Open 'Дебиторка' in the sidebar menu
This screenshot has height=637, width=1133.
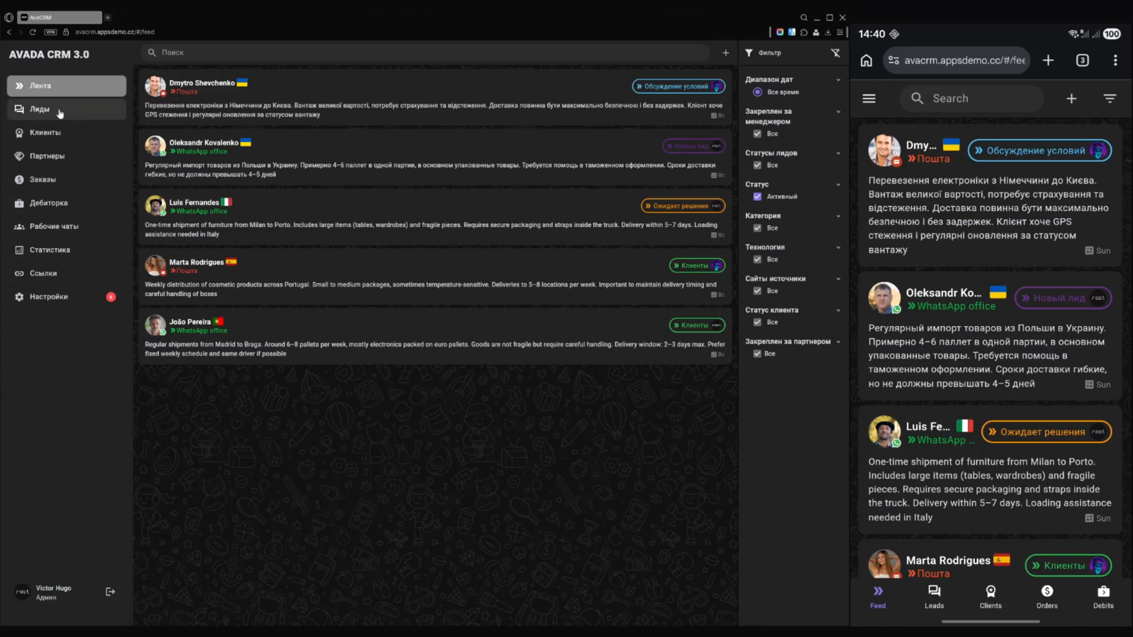pyautogui.click(x=48, y=203)
